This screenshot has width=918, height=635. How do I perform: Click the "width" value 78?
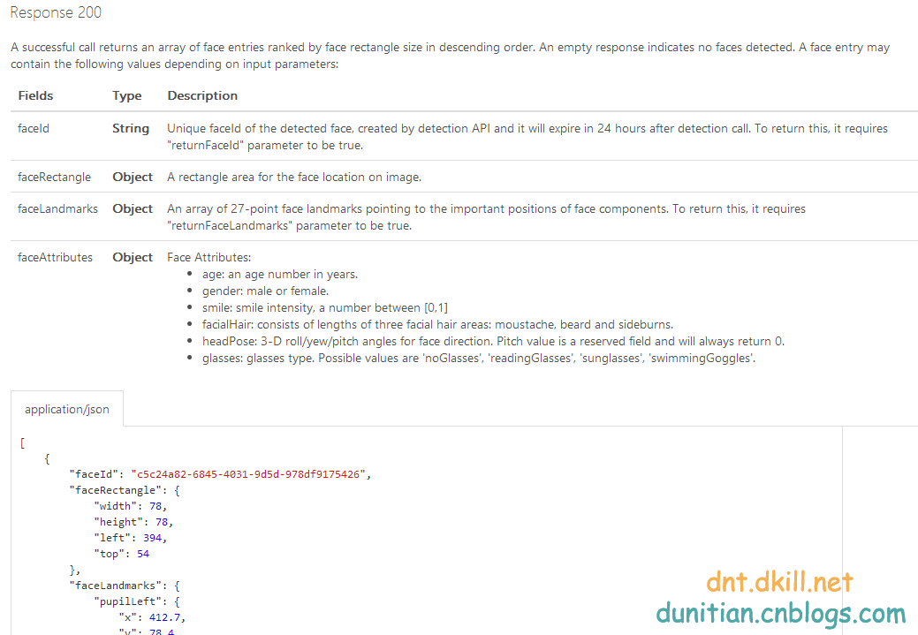156,506
